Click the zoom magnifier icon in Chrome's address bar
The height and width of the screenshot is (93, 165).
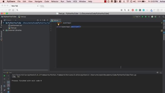tap(125, 10)
